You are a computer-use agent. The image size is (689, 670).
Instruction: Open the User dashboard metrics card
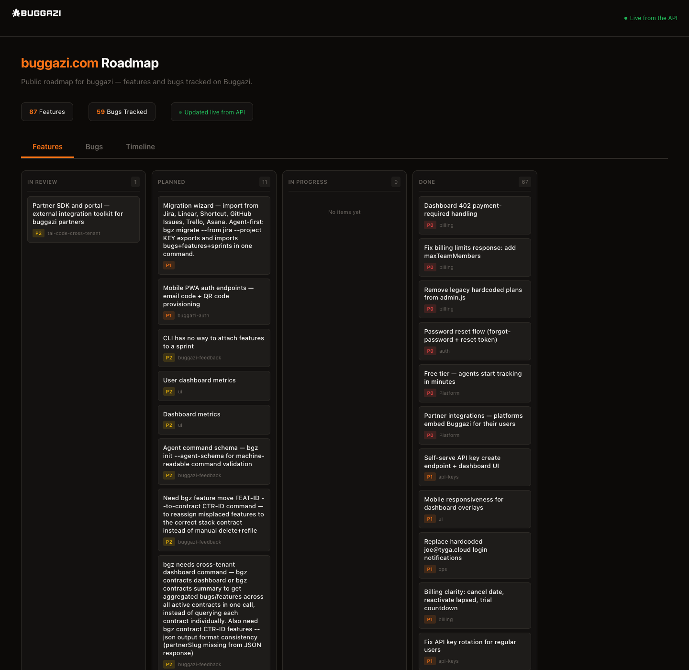(214, 386)
